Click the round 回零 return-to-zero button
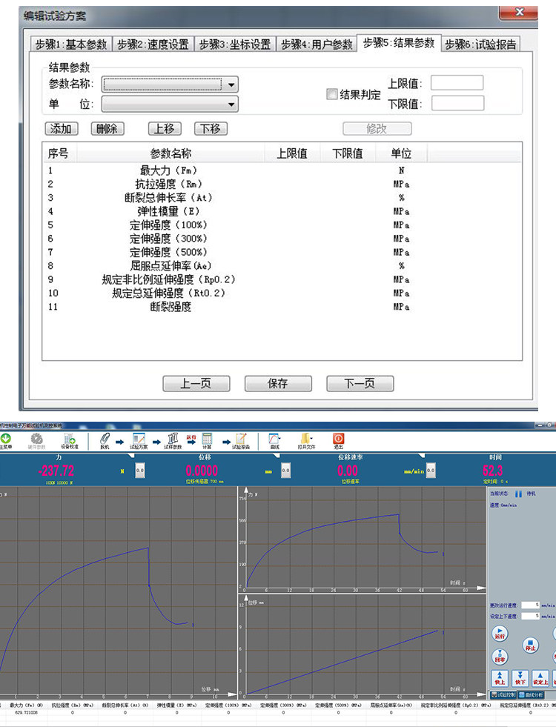556x727 pixels. (x=500, y=657)
